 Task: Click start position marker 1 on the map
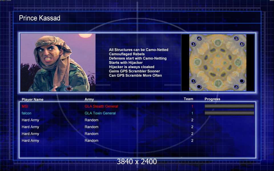point(193,81)
